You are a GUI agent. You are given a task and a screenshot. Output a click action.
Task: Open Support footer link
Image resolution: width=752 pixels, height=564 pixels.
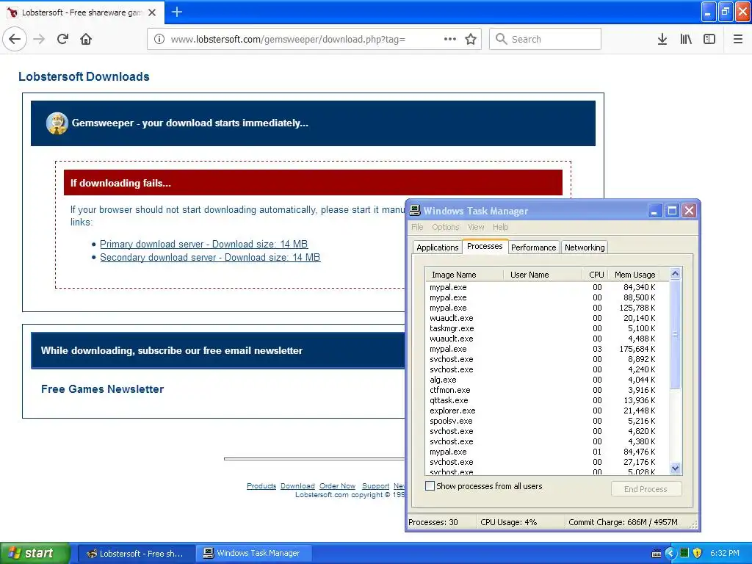tap(375, 486)
